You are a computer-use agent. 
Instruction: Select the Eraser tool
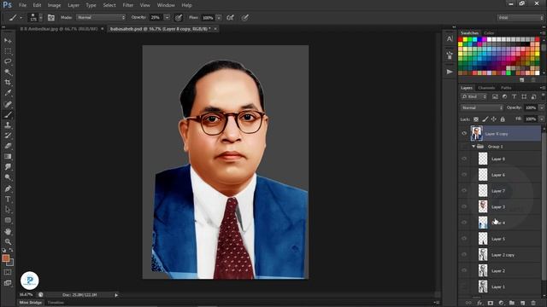(8, 146)
